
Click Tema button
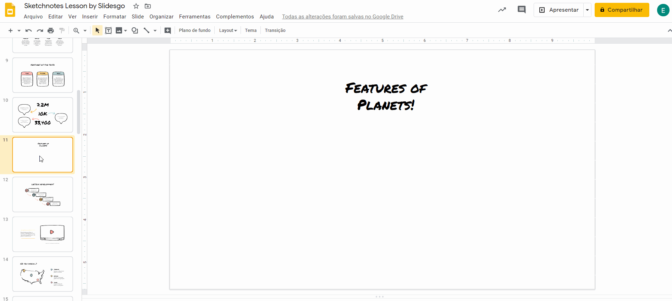click(251, 30)
